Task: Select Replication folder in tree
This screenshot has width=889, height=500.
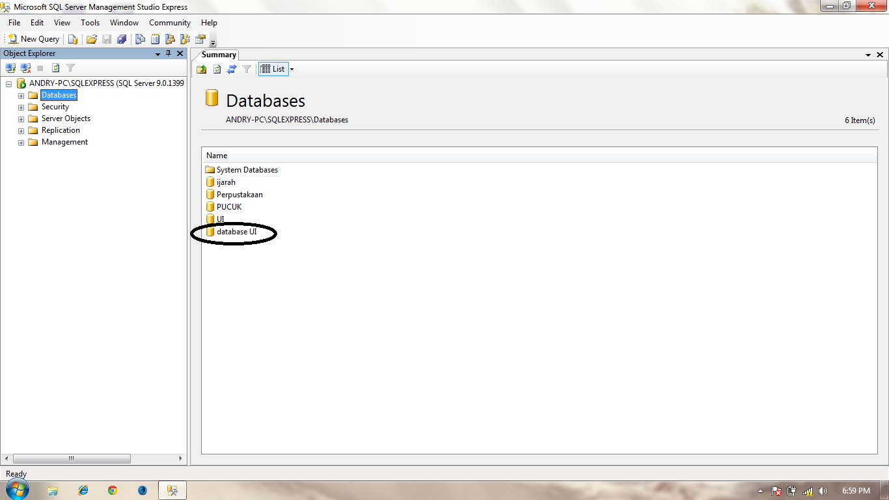Action: coord(61,130)
